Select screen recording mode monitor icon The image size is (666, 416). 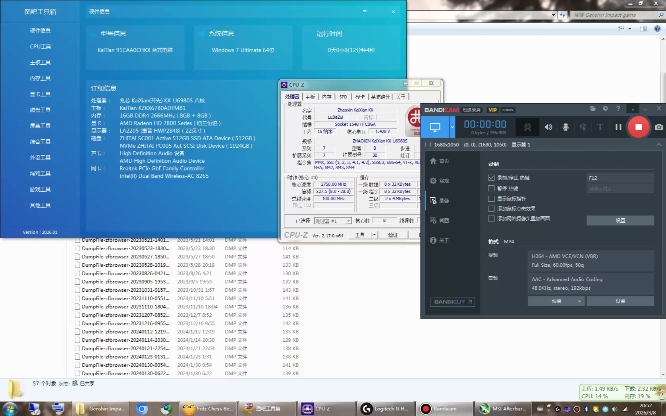[x=435, y=127]
